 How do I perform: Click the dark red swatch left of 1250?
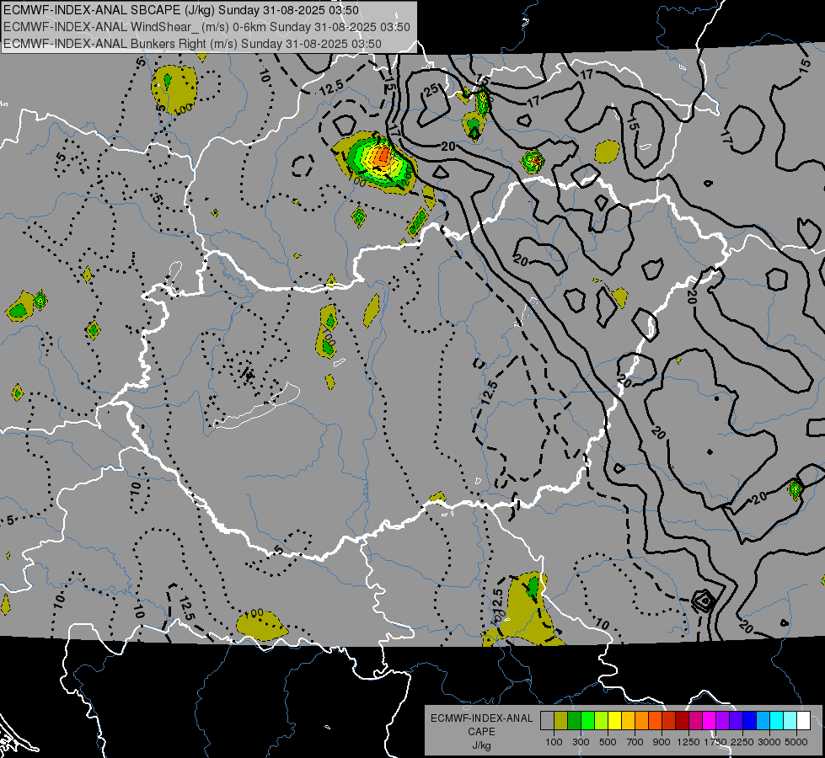pos(683,720)
